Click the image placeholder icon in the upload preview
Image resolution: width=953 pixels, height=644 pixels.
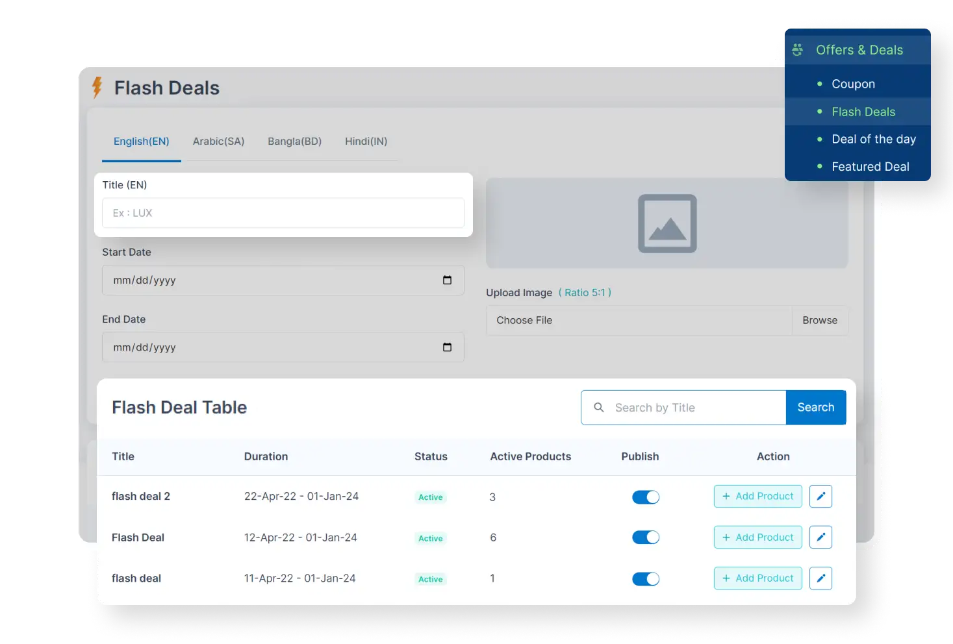tap(667, 223)
